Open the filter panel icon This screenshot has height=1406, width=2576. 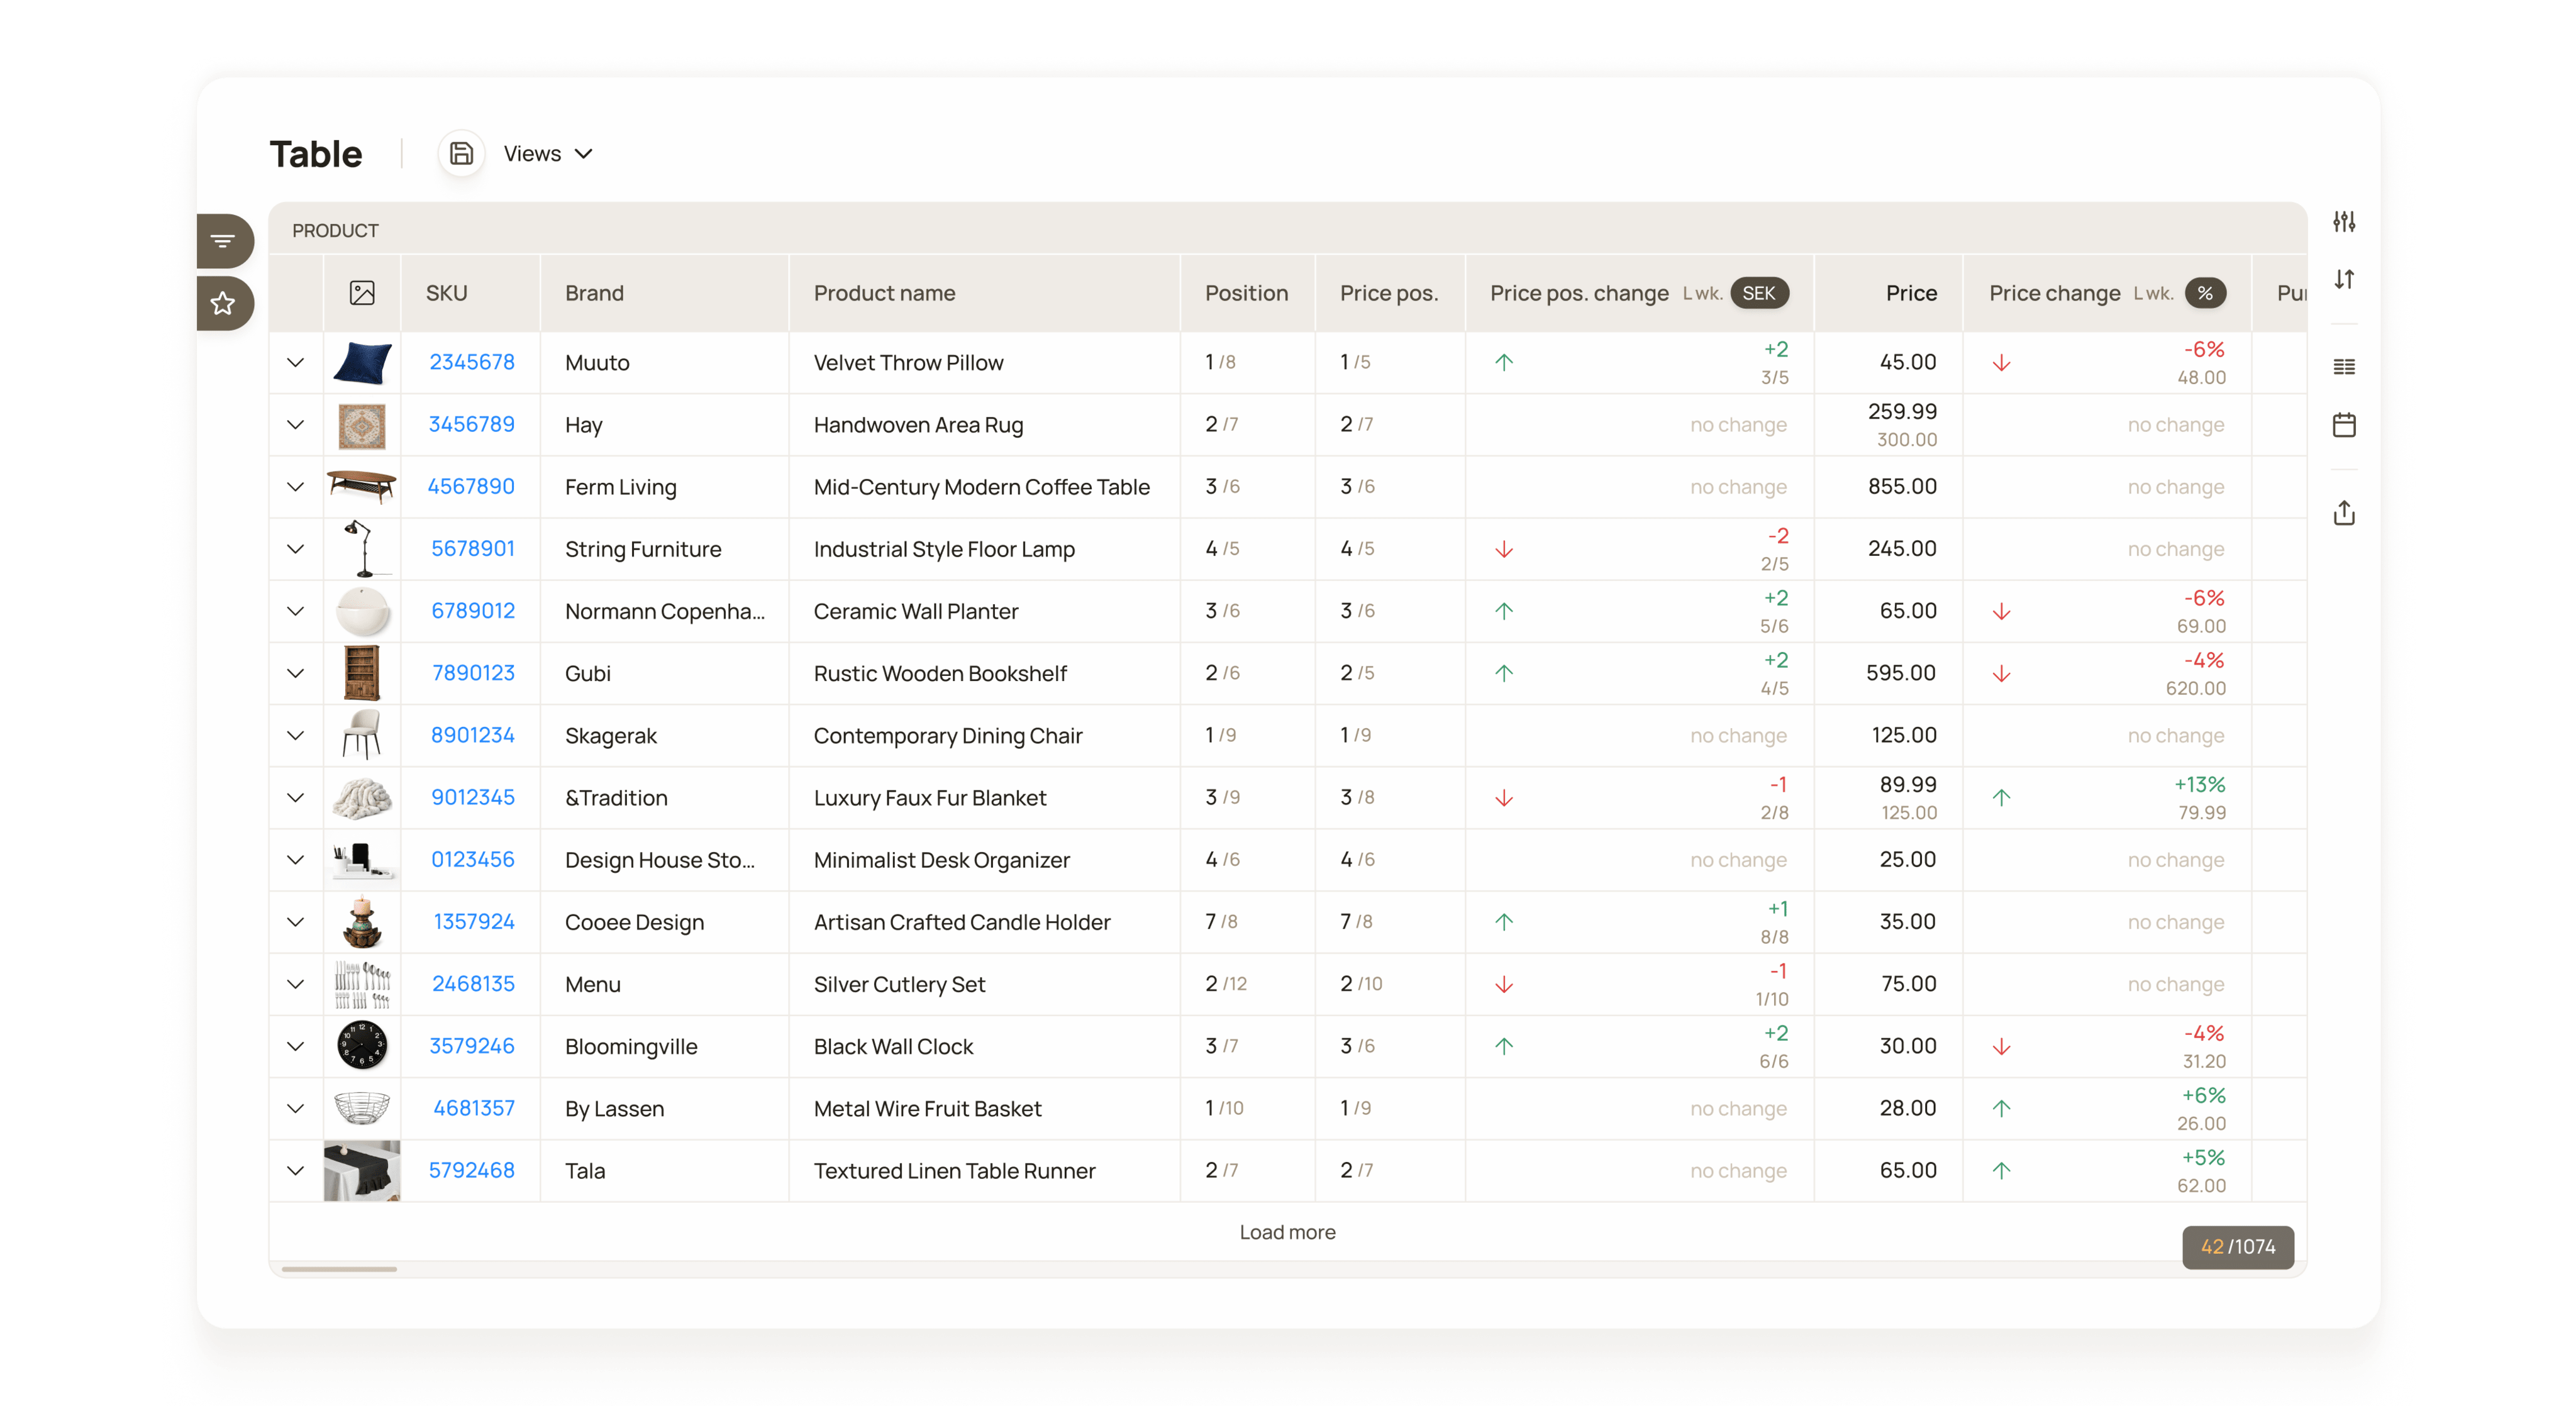[x=223, y=241]
